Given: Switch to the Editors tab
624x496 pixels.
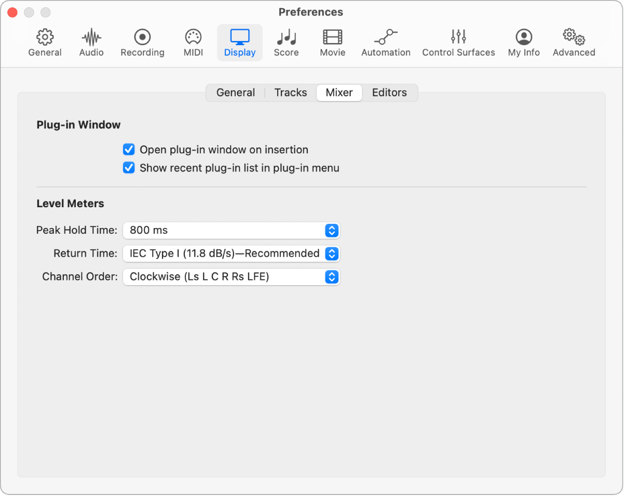Looking at the screenshot, I should pyautogui.click(x=389, y=92).
